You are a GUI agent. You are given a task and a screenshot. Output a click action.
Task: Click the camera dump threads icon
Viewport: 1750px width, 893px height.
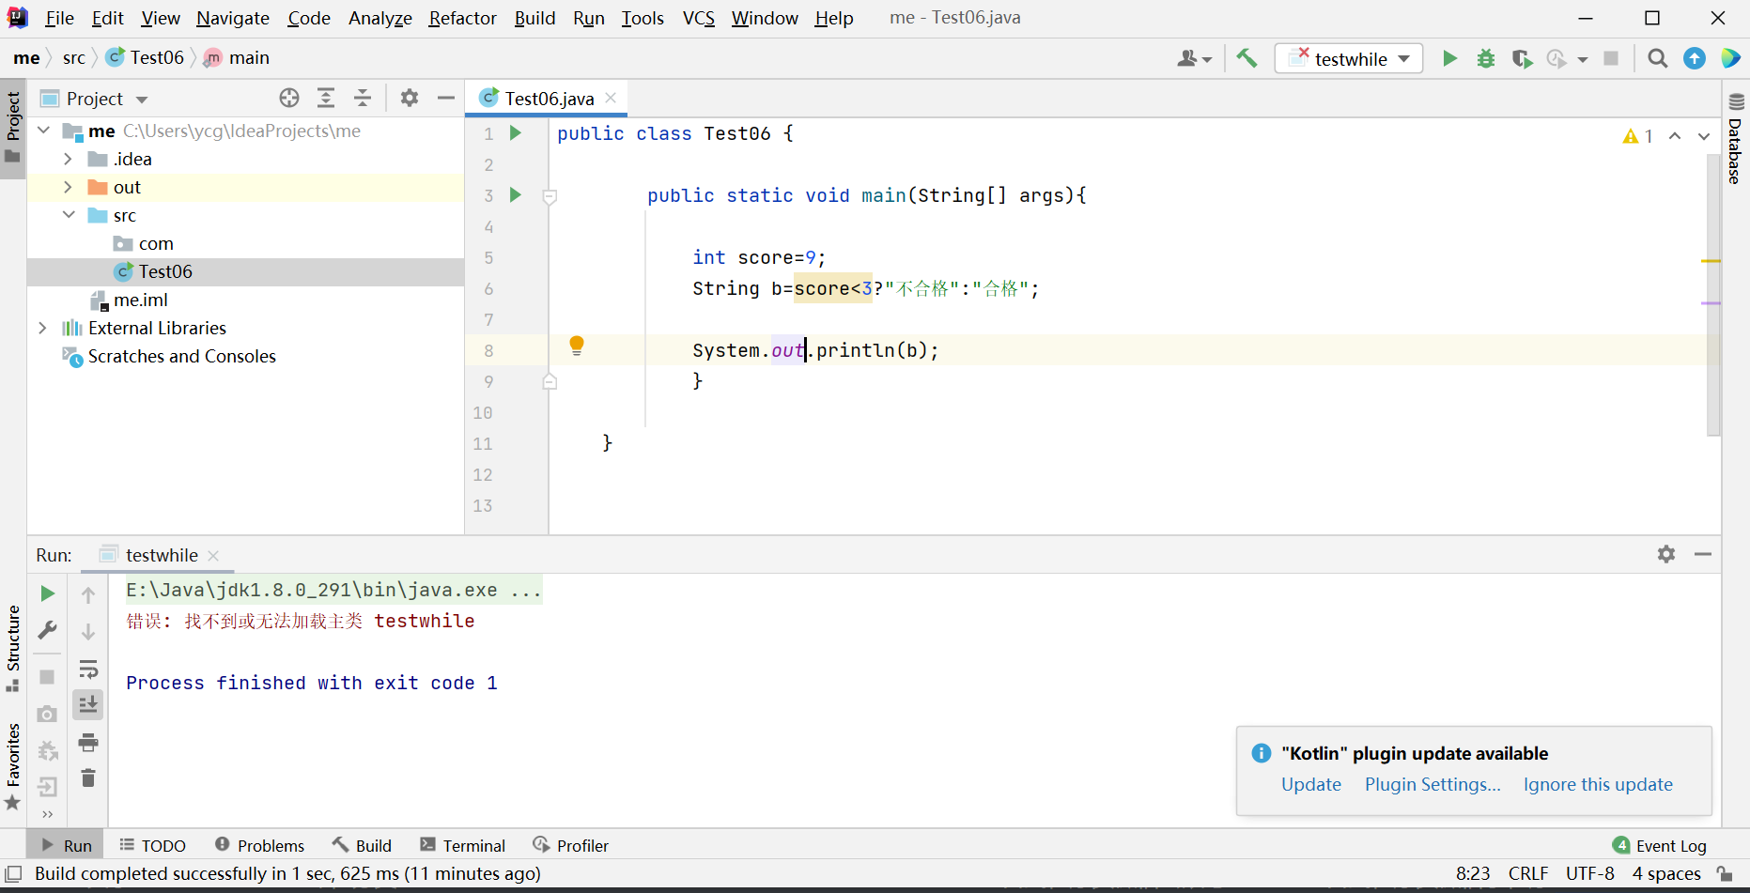(47, 715)
